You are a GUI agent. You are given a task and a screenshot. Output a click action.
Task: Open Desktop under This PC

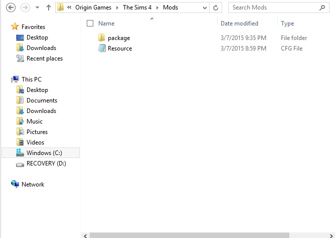tap(37, 90)
